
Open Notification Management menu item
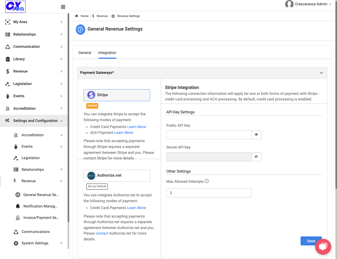pyautogui.click(x=40, y=206)
